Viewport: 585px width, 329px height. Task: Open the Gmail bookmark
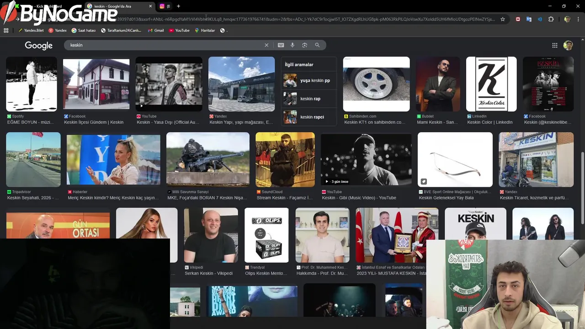point(156,30)
